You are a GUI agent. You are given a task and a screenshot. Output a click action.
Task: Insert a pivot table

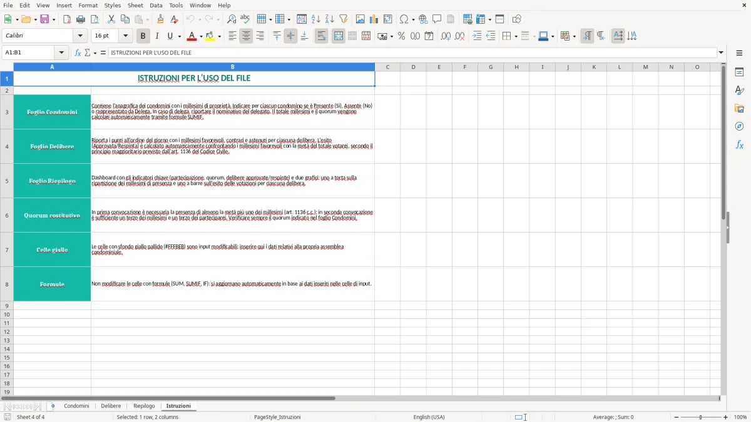click(x=388, y=19)
